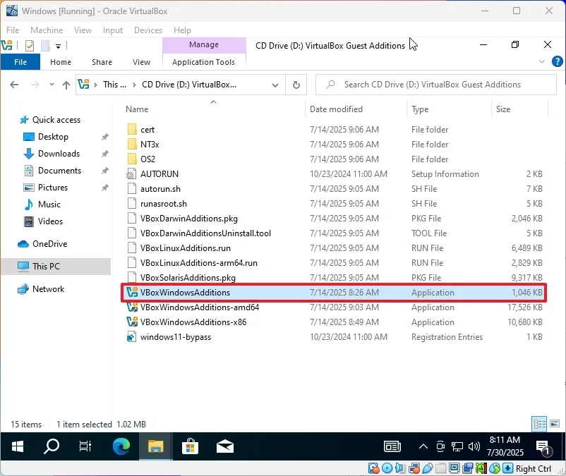Open the Mail app from the taskbar
This screenshot has width=566, height=476.
point(224,446)
